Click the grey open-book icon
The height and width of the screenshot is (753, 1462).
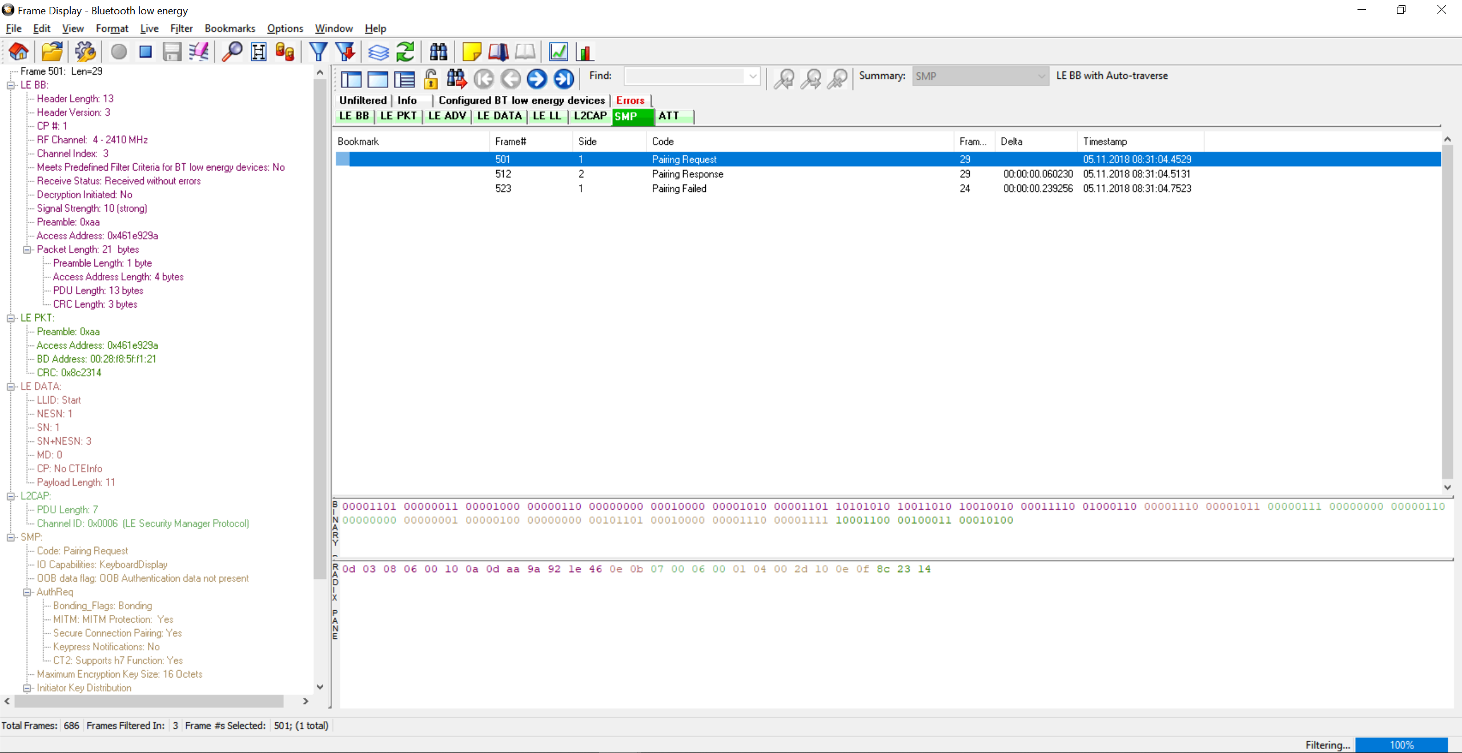[525, 52]
